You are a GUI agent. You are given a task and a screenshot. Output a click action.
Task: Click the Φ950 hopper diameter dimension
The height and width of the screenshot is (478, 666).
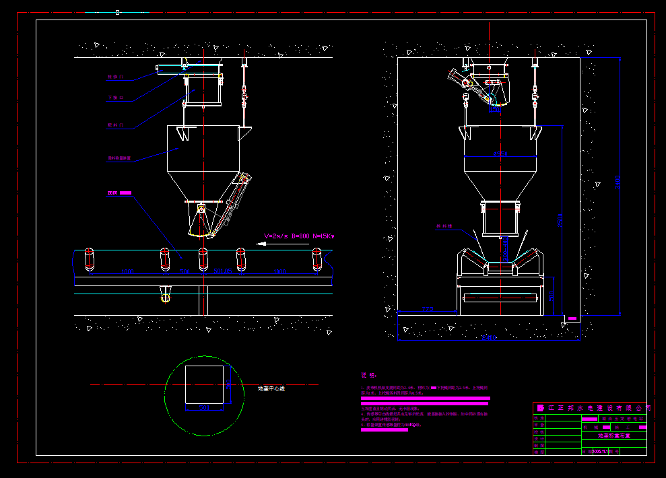[500, 154]
